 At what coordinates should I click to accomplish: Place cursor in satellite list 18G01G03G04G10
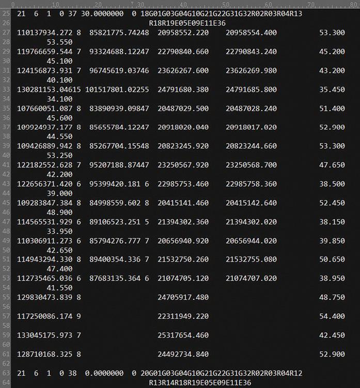click(x=170, y=13)
